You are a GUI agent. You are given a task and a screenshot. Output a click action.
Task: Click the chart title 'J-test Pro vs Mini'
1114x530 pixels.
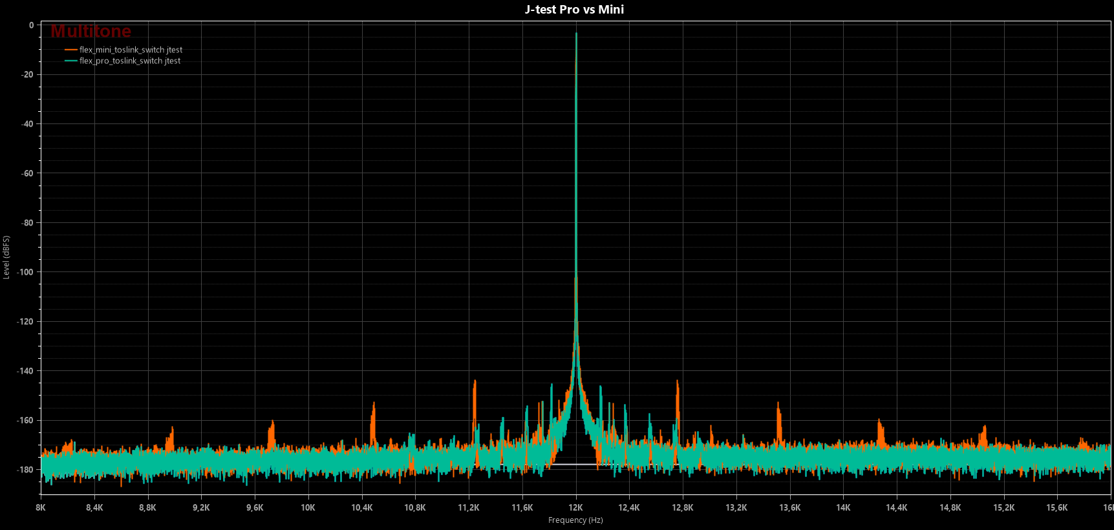[574, 9]
